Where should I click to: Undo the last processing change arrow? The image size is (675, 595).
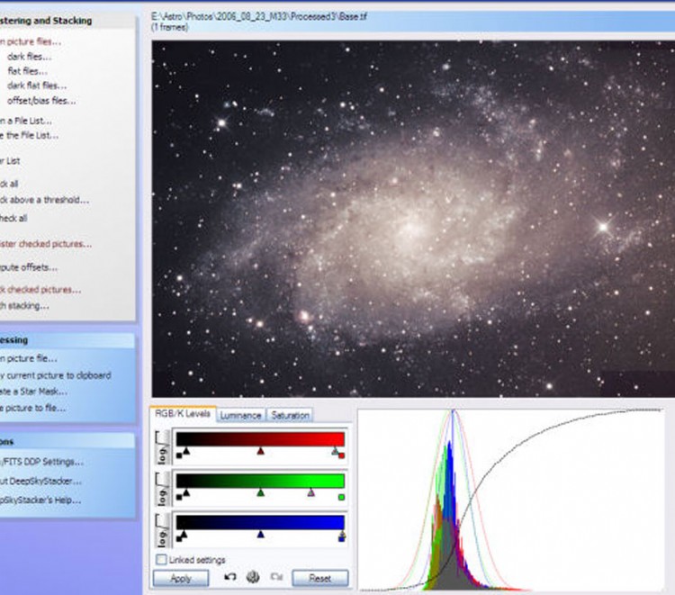229,576
